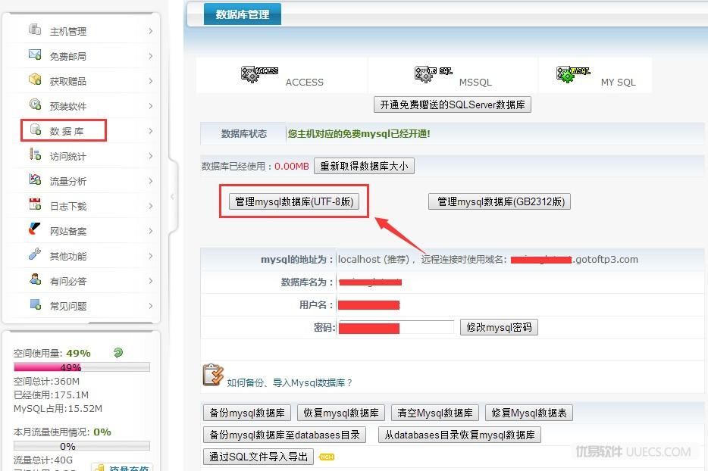Click the 空间总计:360M text

(x=46, y=381)
